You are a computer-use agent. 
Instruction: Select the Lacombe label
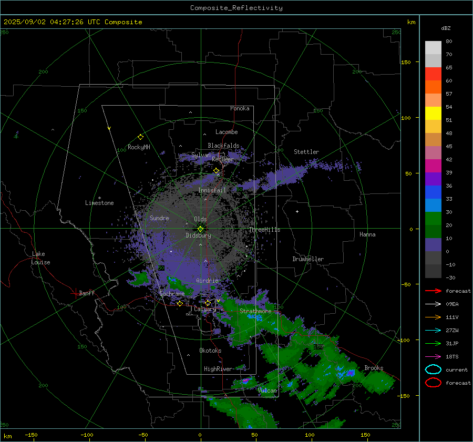click(227, 132)
